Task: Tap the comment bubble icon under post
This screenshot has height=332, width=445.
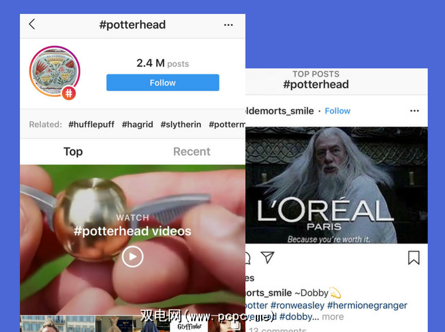Action: [248, 258]
